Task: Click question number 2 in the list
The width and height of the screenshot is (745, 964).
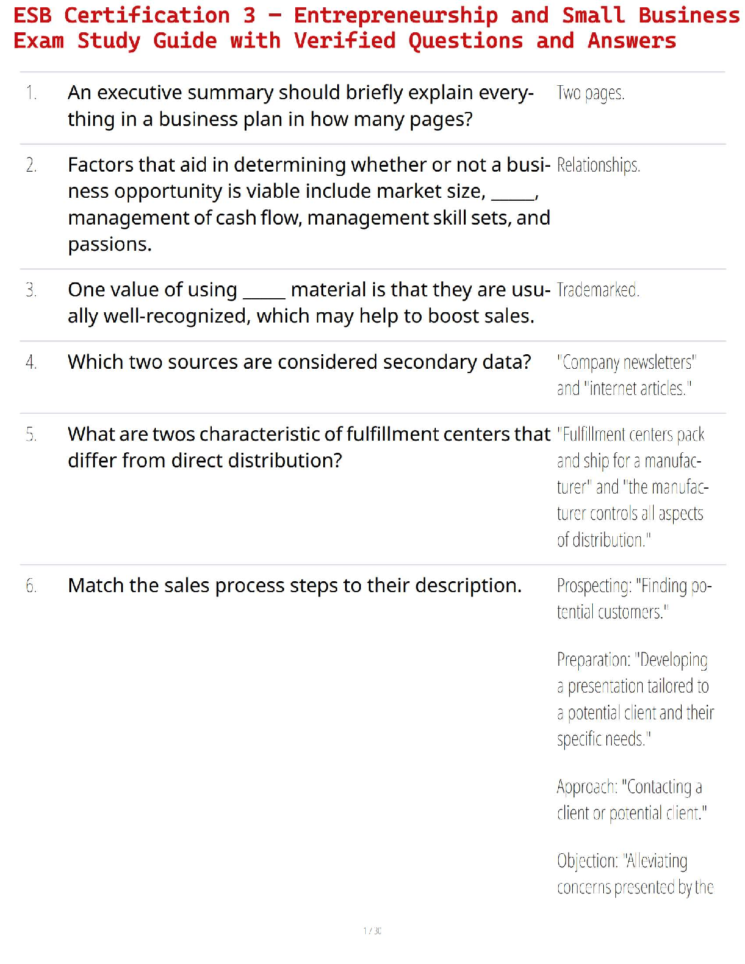Action: (x=32, y=165)
